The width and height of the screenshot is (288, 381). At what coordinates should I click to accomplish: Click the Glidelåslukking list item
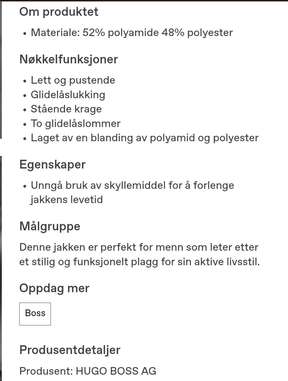click(x=68, y=95)
